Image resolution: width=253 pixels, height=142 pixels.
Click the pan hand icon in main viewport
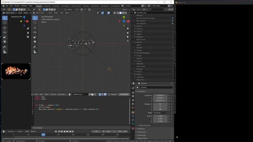click(x=128, y=33)
